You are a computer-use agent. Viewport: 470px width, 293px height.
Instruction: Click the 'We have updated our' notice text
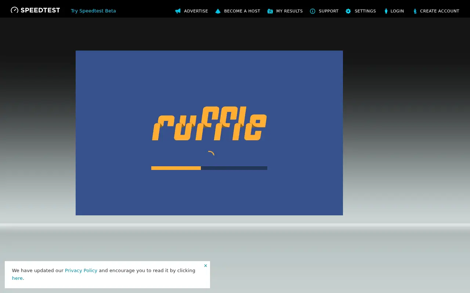[38, 270]
